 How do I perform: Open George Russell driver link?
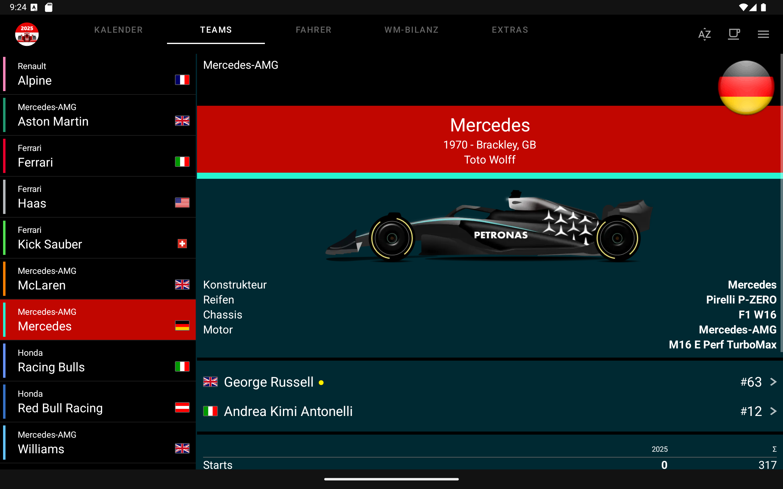pyautogui.click(x=269, y=382)
